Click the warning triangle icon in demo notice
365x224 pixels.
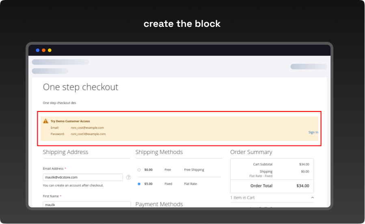pos(45,121)
